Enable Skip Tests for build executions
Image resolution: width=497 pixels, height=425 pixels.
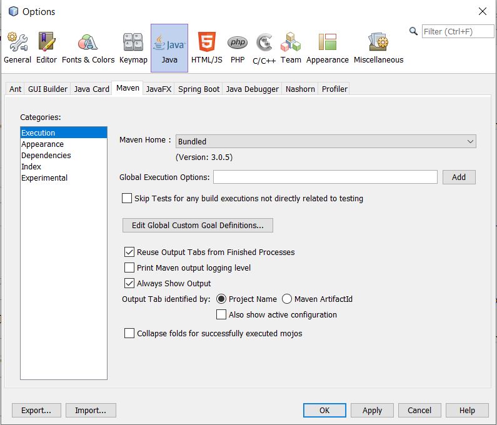(x=127, y=198)
